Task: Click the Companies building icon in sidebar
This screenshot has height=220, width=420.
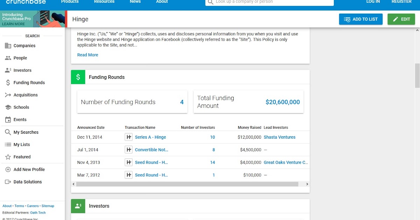Action: [8, 46]
